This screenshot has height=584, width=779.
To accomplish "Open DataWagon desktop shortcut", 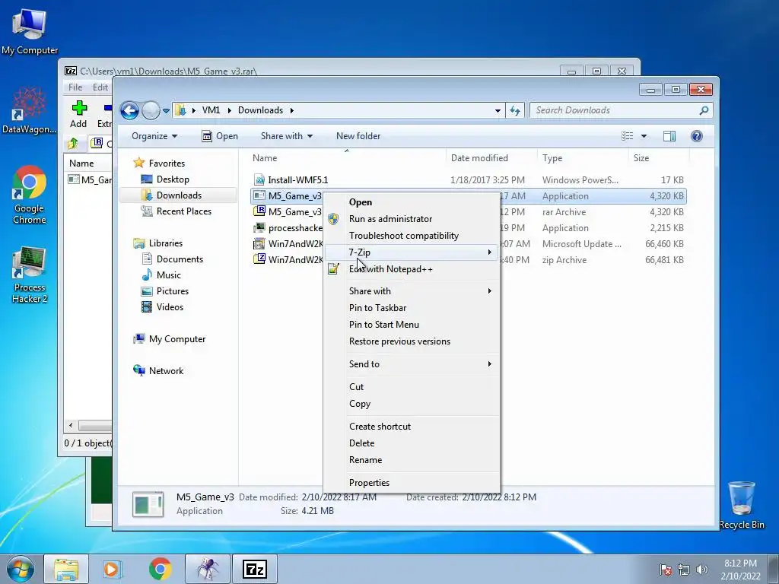I will 30,110.
